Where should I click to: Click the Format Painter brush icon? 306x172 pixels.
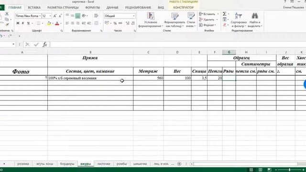(x=7, y=25)
